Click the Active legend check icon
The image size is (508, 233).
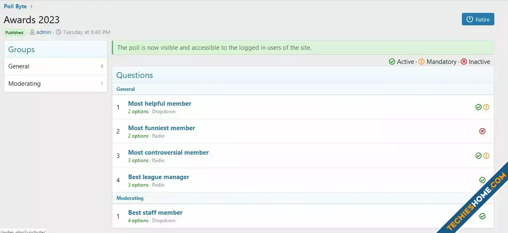coord(392,62)
